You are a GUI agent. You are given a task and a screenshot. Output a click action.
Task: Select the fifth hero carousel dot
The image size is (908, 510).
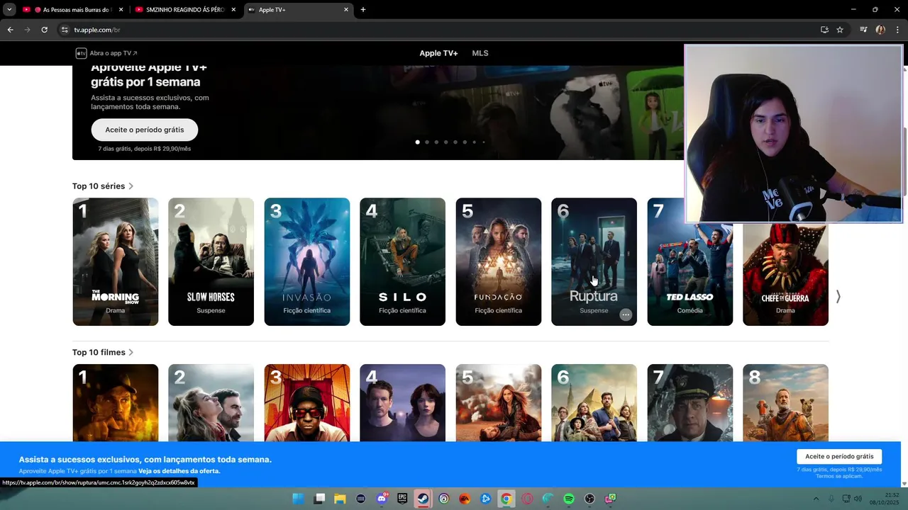tap(455, 142)
